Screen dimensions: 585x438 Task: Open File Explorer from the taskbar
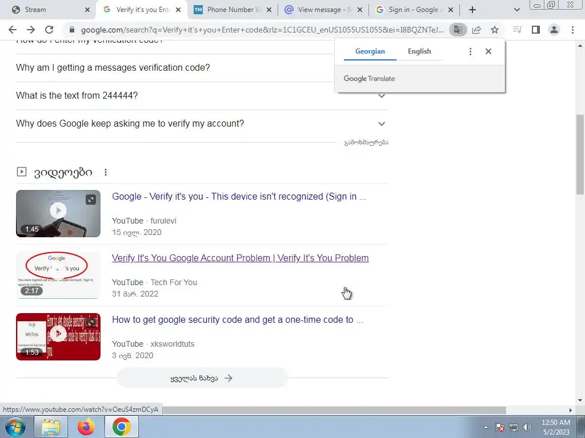[x=51, y=427]
